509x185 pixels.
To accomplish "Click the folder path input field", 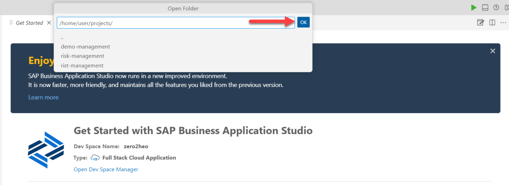I will [176, 23].
